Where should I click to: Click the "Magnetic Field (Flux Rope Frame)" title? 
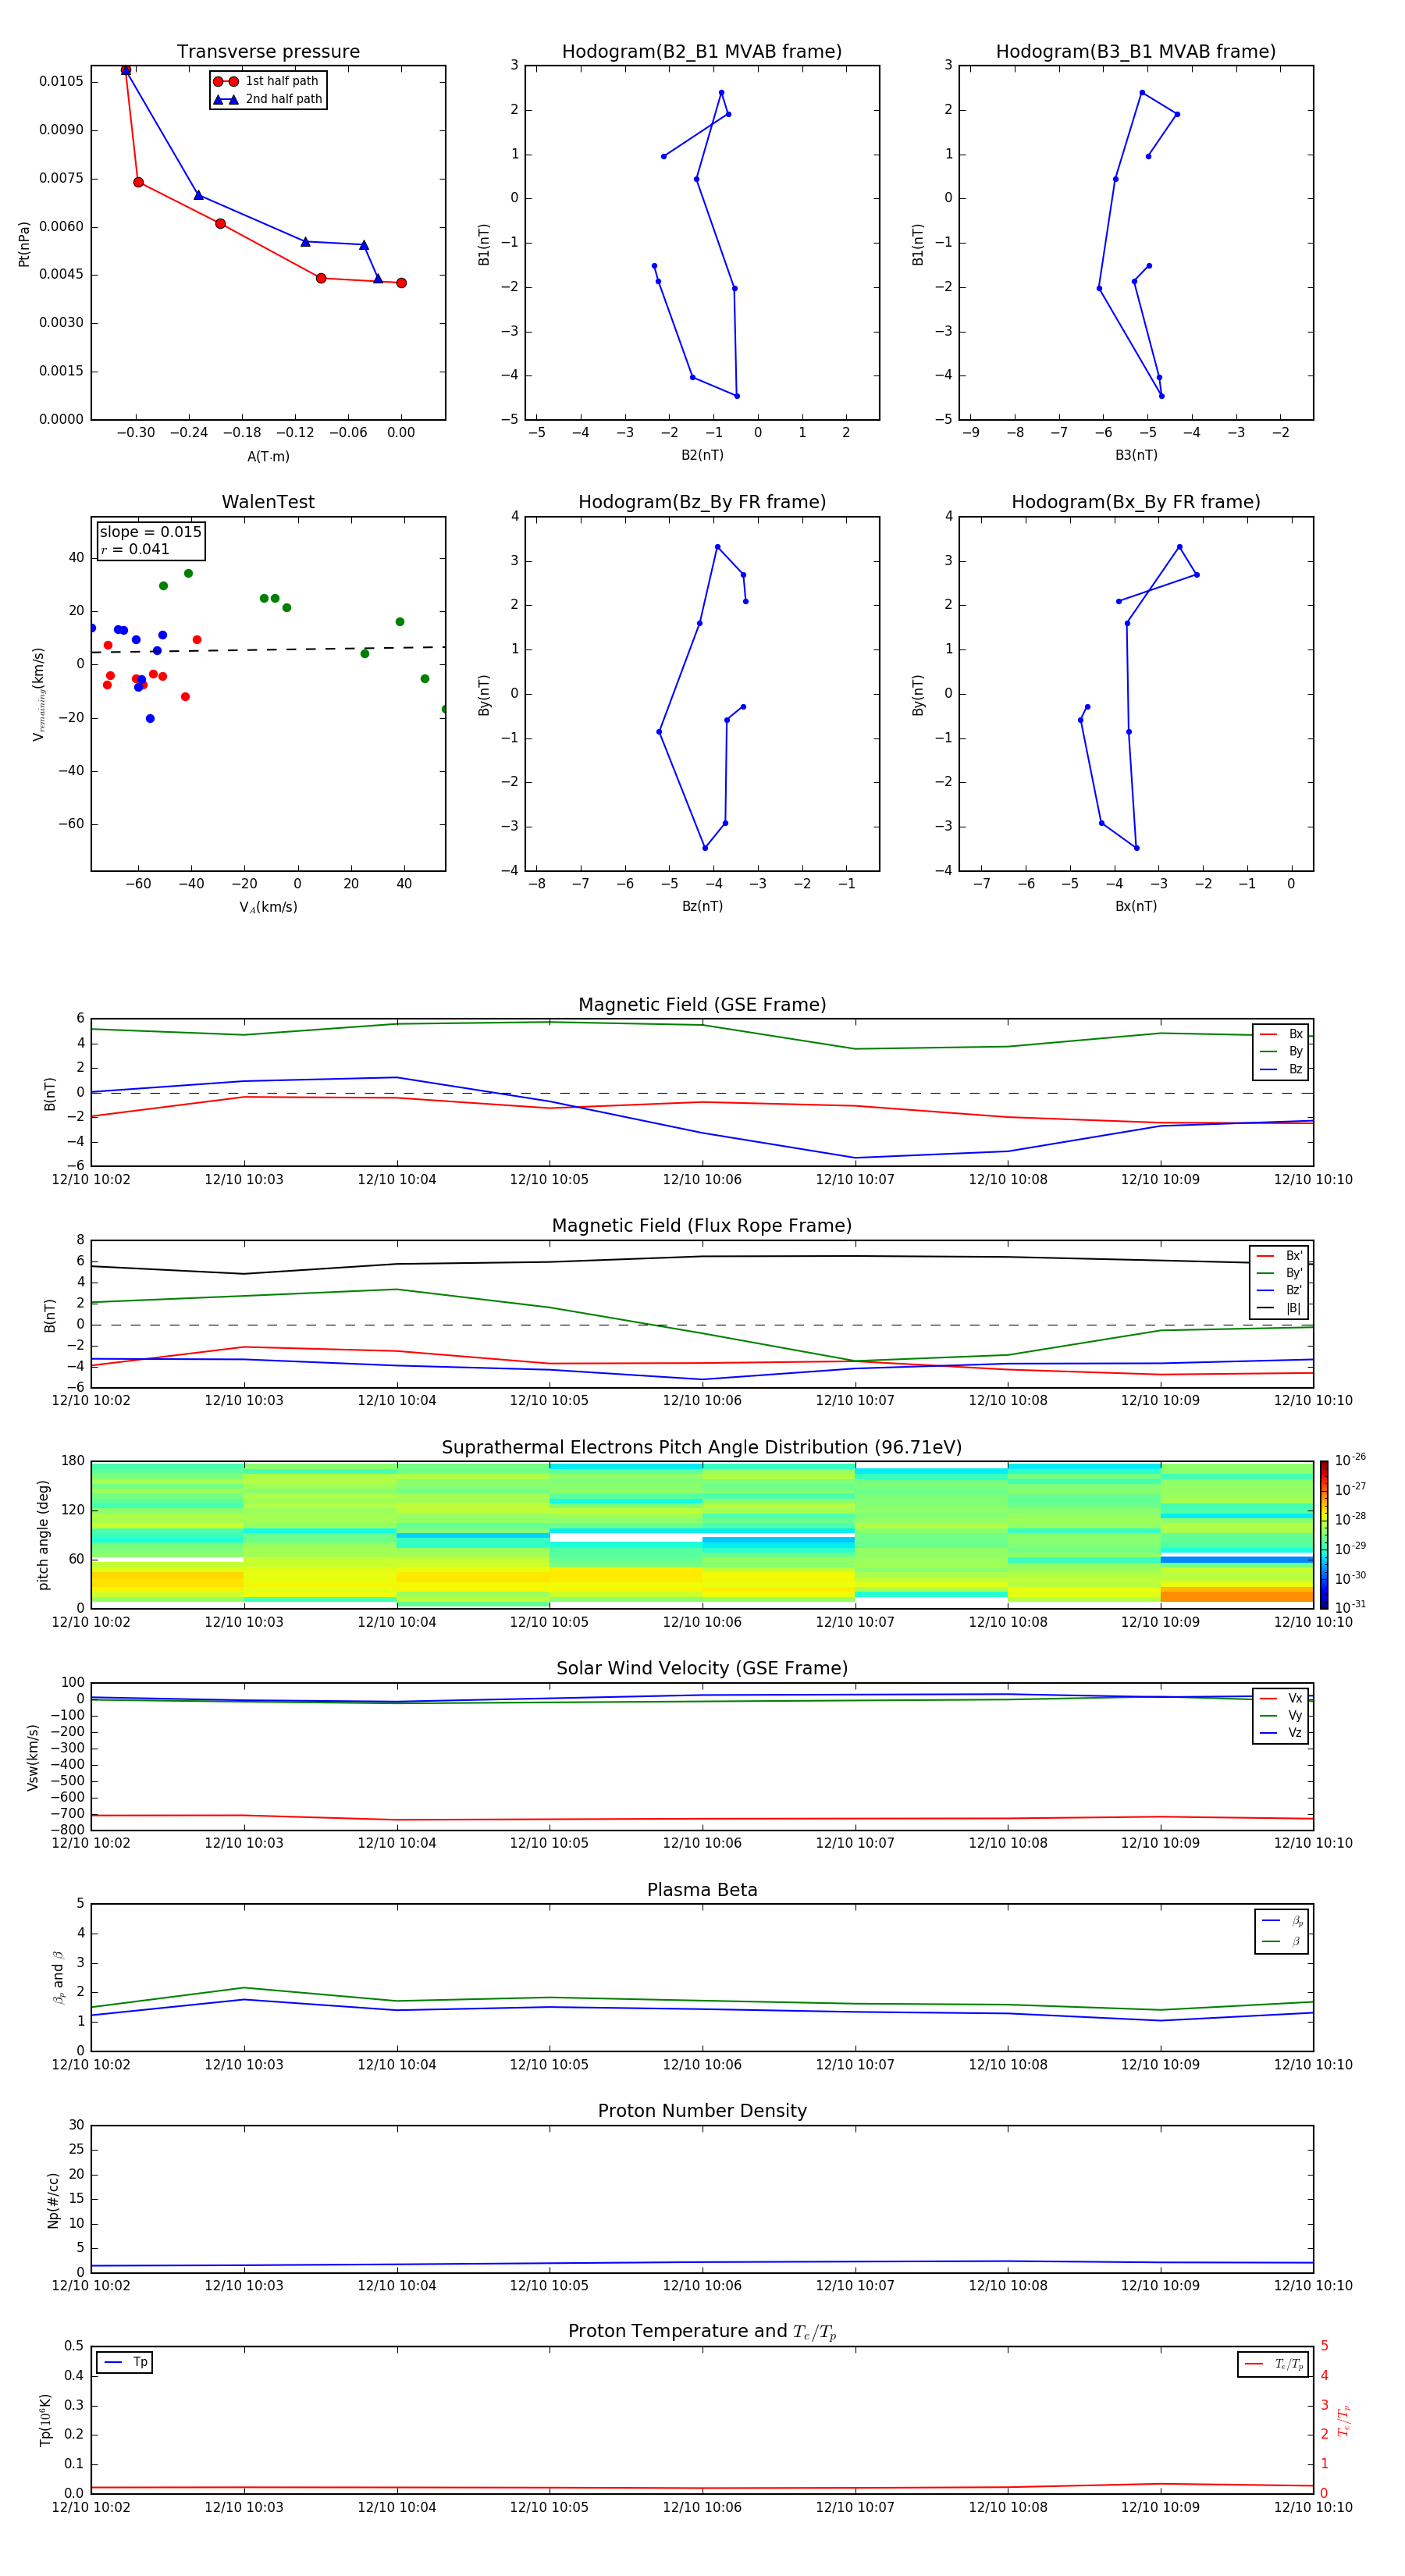(702, 1226)
